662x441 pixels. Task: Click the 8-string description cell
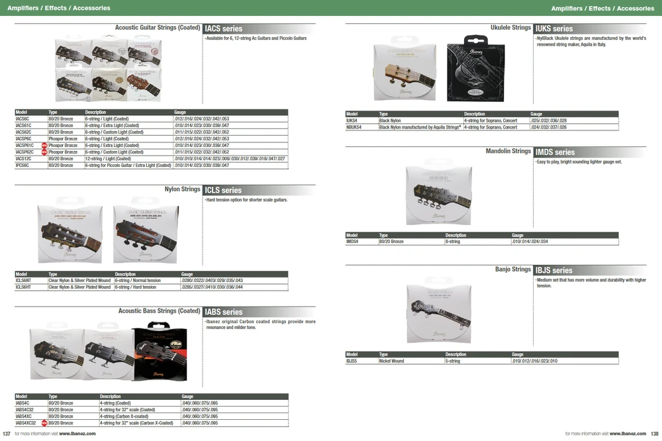[477, 242]
